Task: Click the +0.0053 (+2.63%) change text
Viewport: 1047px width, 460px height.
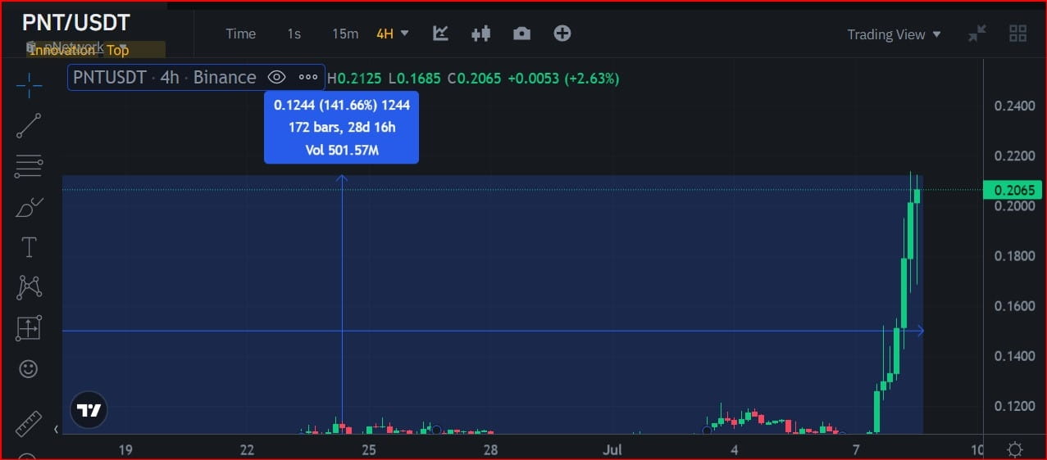Action: coord(563,79)
